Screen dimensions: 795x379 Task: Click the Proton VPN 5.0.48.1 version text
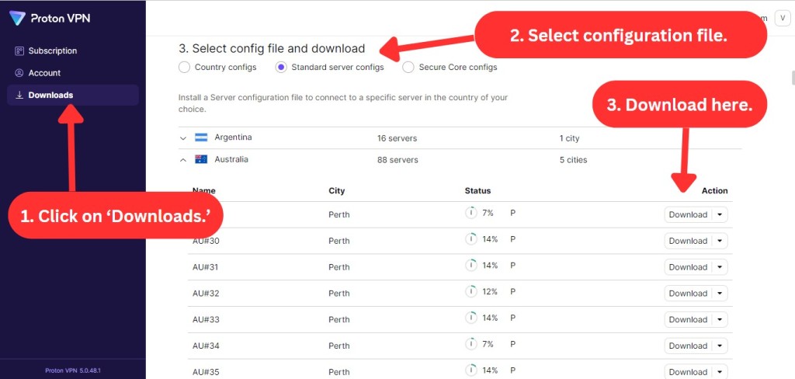click(72, 370)
